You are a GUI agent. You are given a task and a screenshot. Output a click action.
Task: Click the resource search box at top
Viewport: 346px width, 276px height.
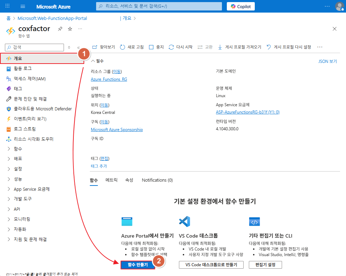[159, 6]
